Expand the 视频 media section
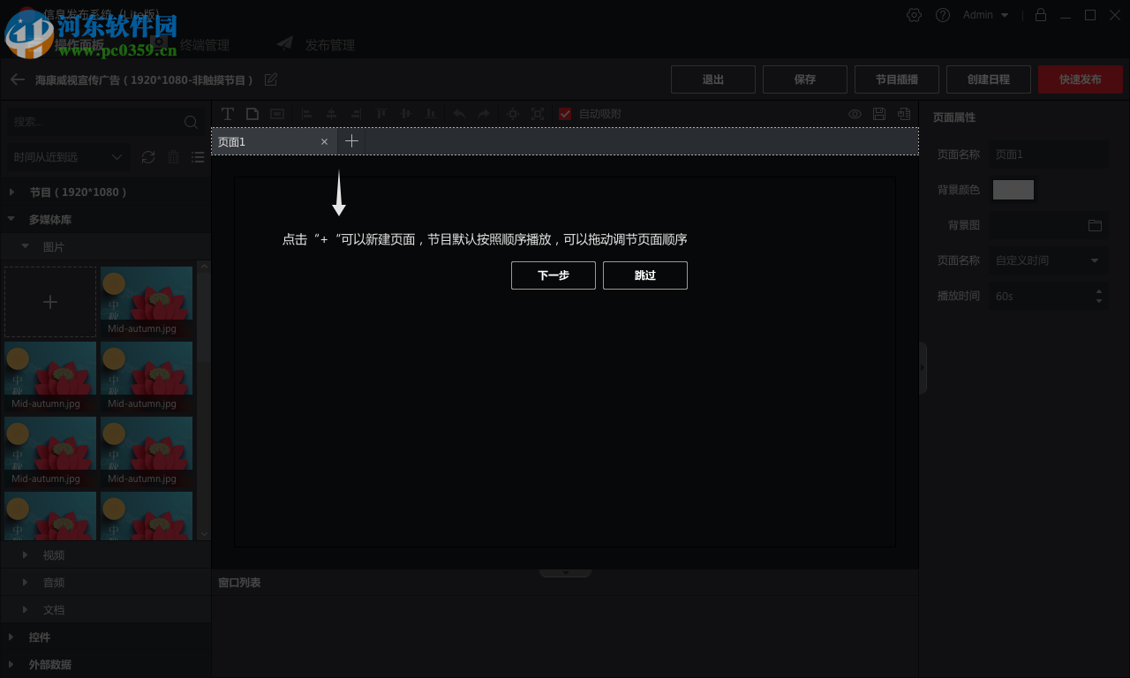The image size is (1130, 678). tap(25, 554)
